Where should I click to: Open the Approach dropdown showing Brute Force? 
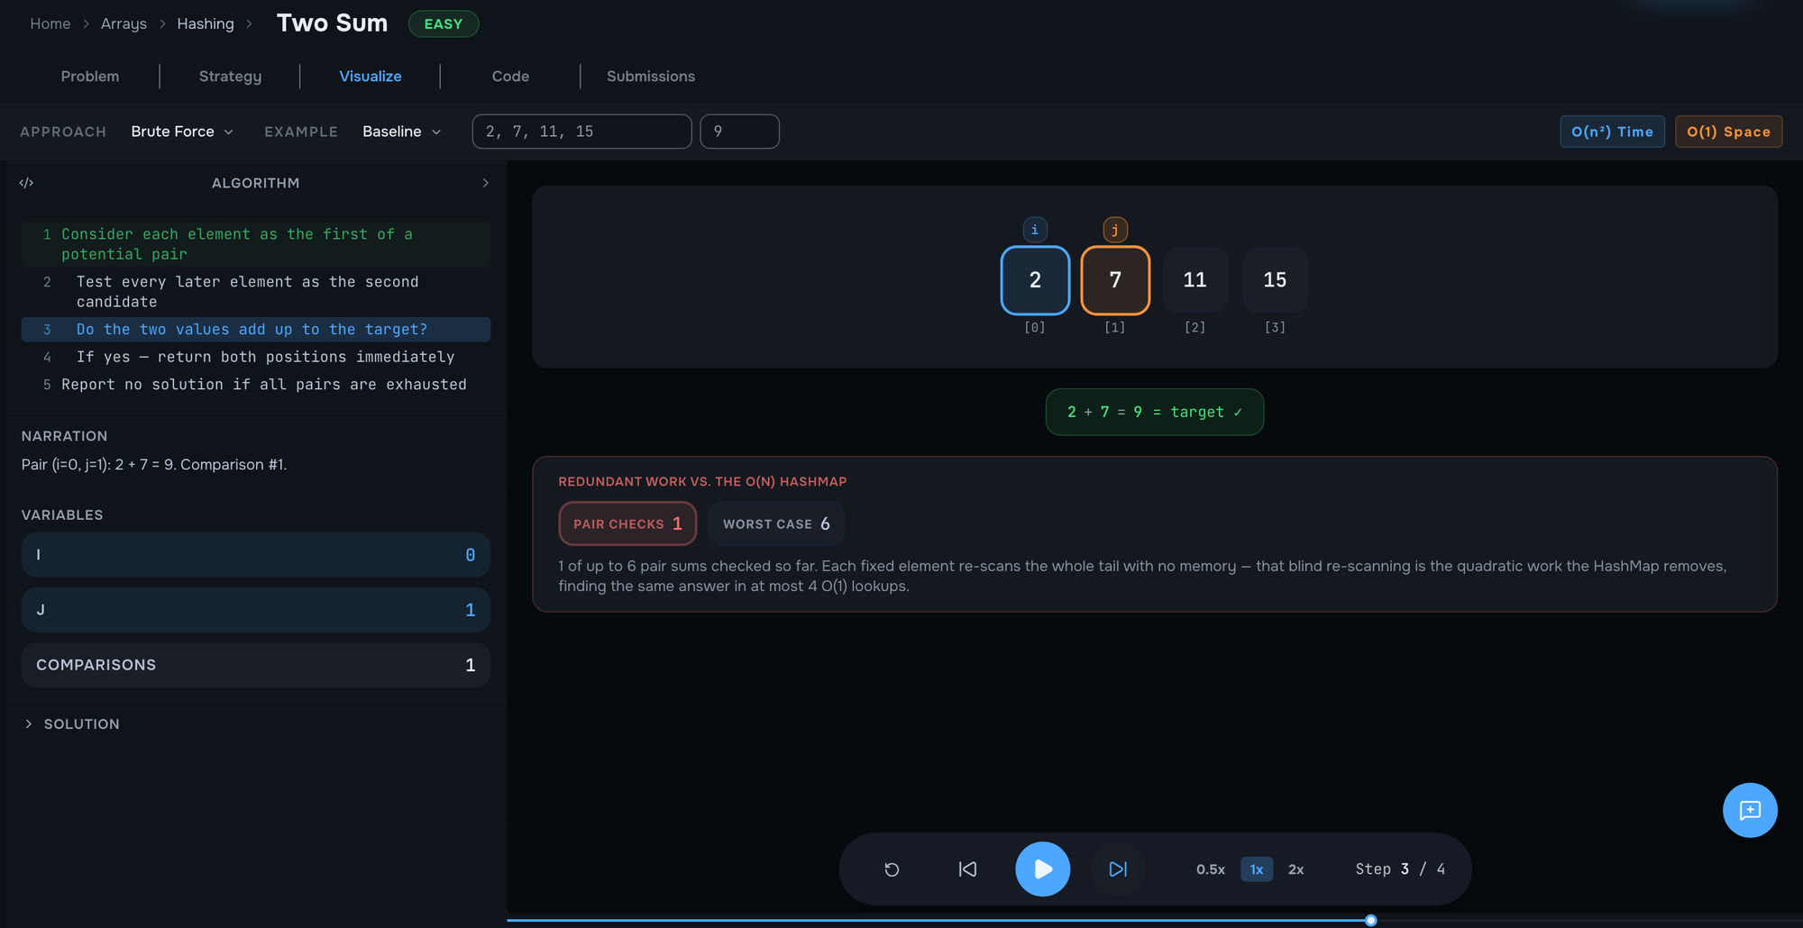coord(182,132)
